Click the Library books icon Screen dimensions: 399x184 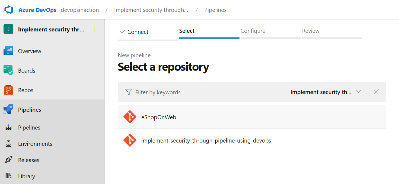pos(8,176)
